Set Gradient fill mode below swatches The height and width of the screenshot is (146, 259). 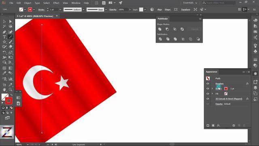tap(7, 108)
